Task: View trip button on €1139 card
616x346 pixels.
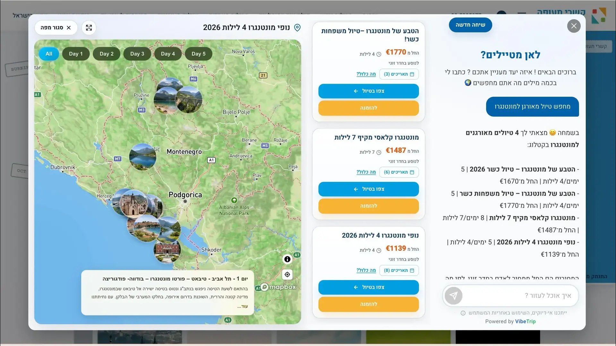Action: click(x=369, y=287)
